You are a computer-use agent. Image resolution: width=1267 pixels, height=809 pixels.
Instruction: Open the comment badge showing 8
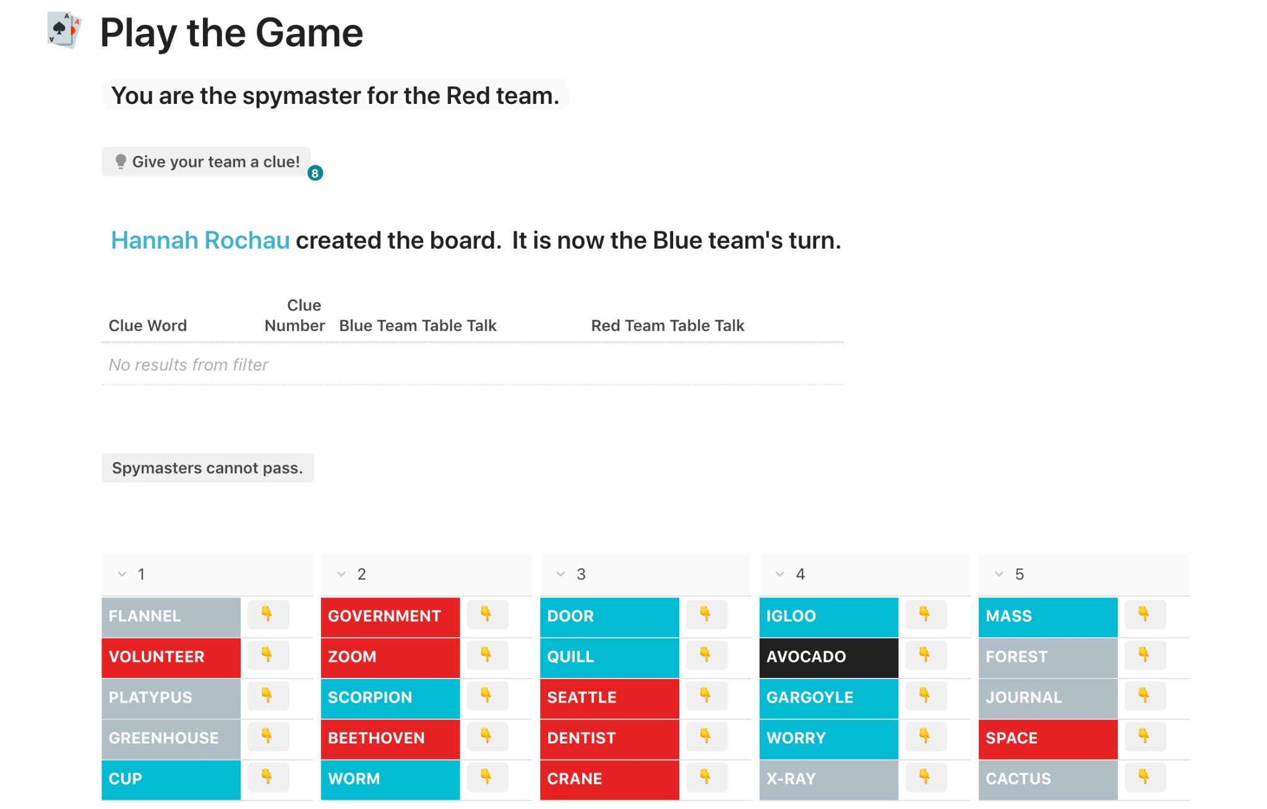[x=315, y=173]
